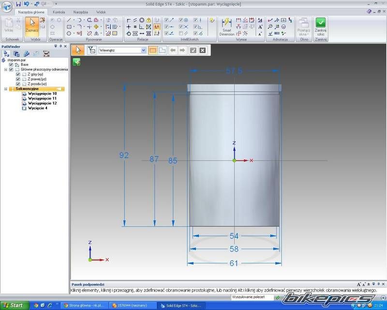Click the last PathFinder toolbar icon

(46, 54)
